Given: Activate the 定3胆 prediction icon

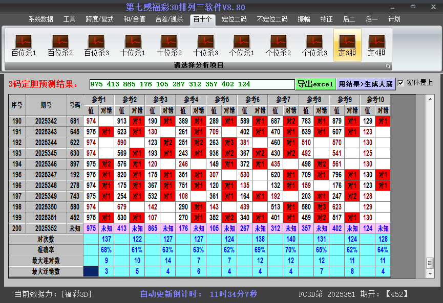Looking at the screenshot, I should coord(347,45).
